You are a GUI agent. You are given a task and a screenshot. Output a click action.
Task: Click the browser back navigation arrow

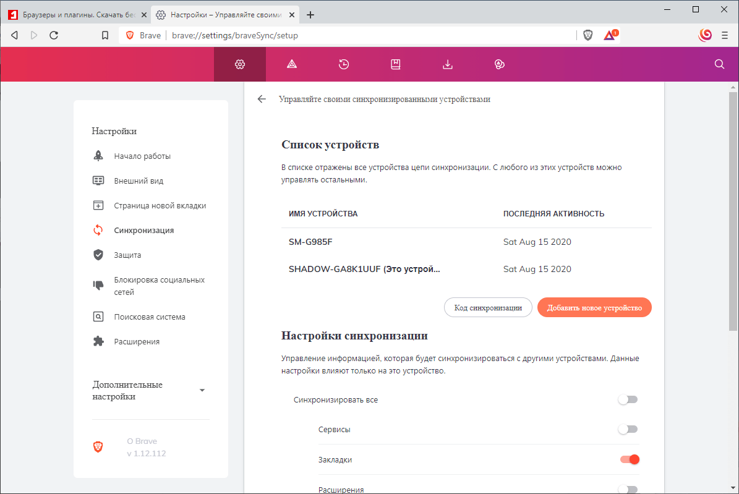tap(15, 35)
